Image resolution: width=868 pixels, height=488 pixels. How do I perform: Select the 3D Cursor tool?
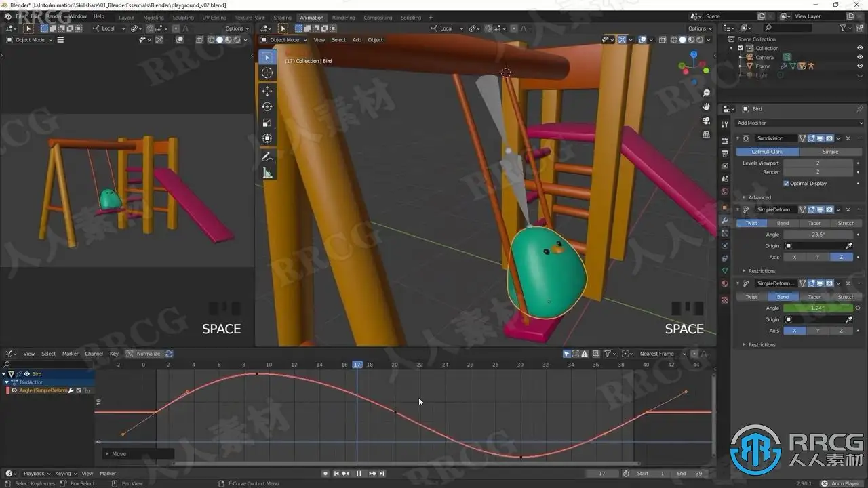click(x=267, y=73)
